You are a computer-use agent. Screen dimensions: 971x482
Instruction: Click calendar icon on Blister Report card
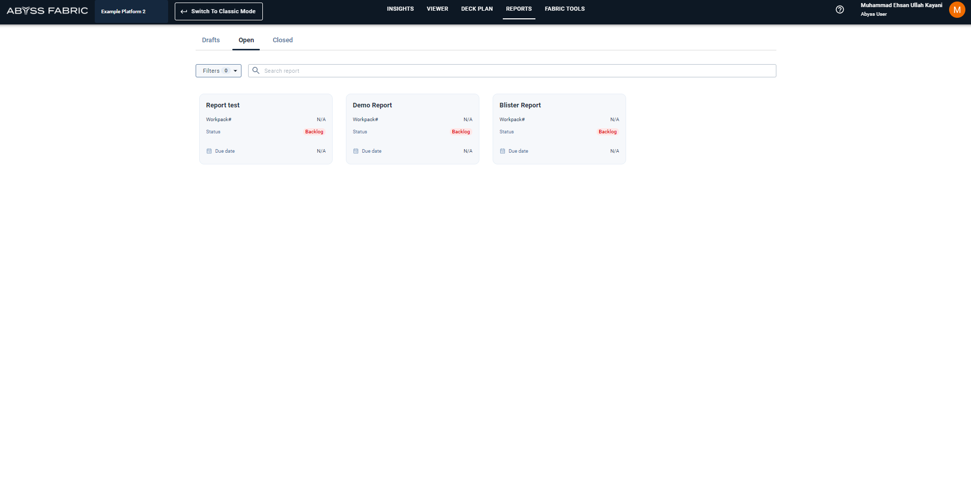[x=502, y=151]
